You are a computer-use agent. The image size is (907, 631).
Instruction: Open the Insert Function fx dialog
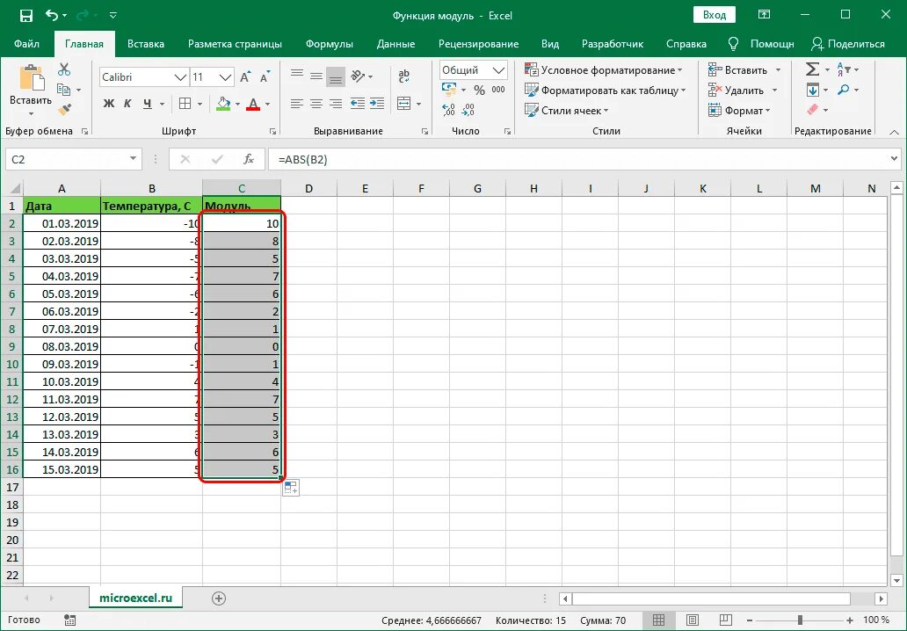[x=248, y=159]
